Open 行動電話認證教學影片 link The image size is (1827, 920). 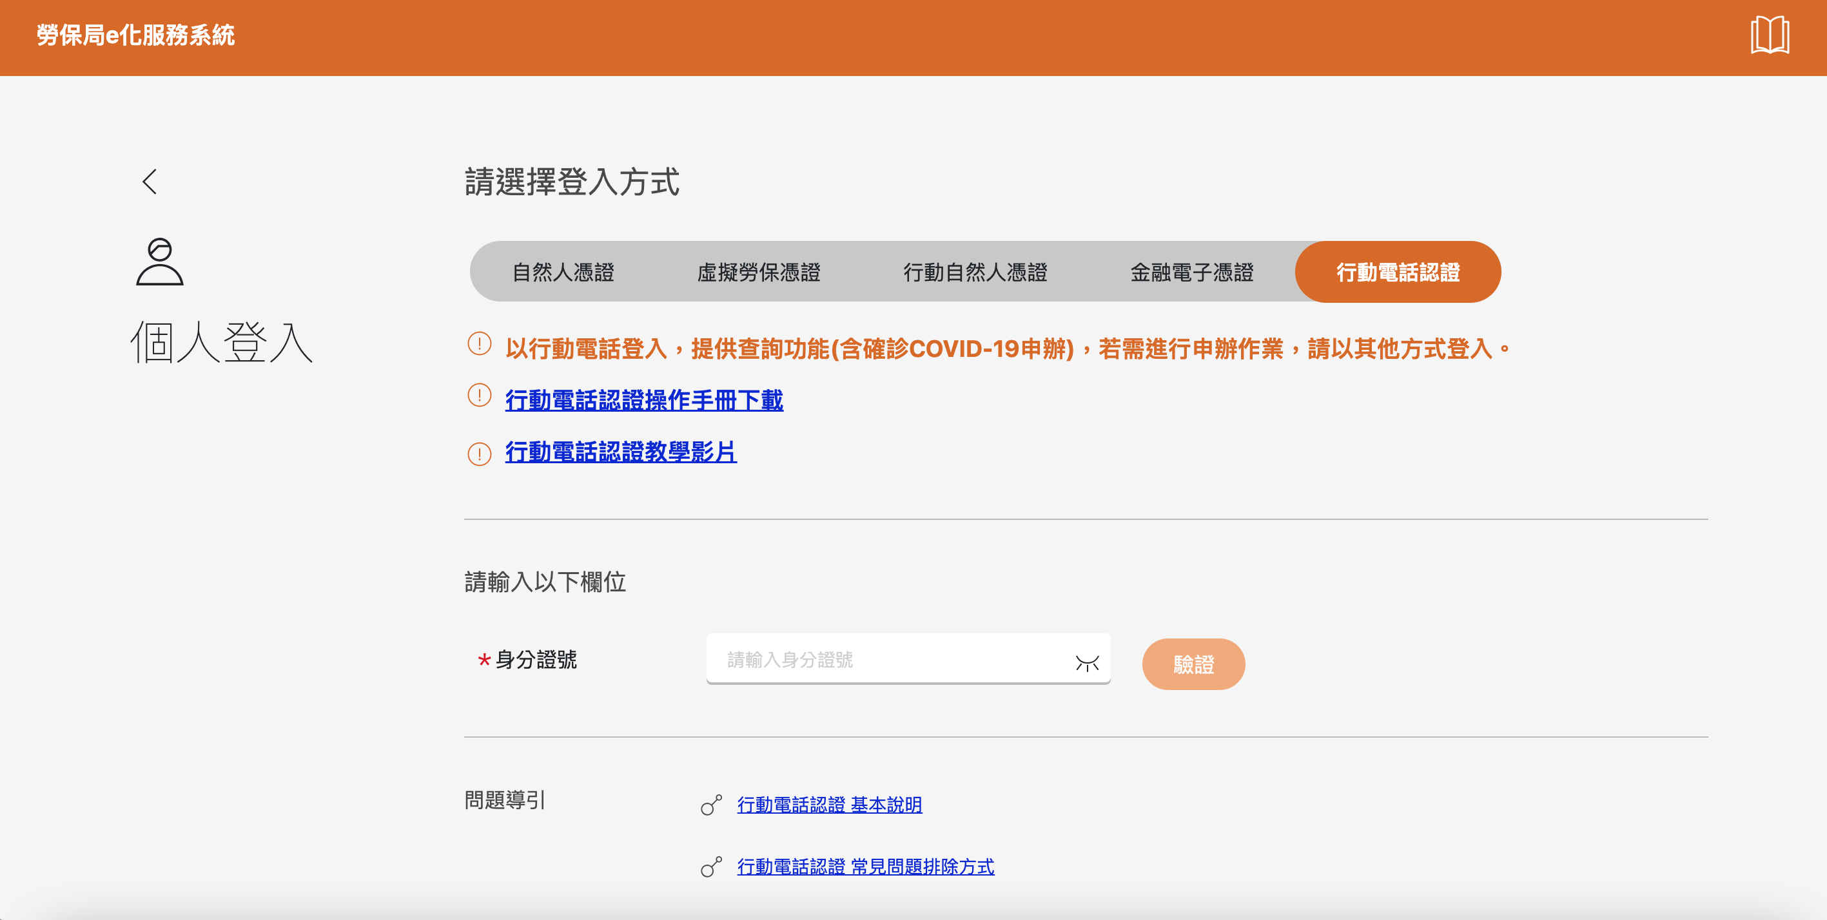(x=621, y=452)
